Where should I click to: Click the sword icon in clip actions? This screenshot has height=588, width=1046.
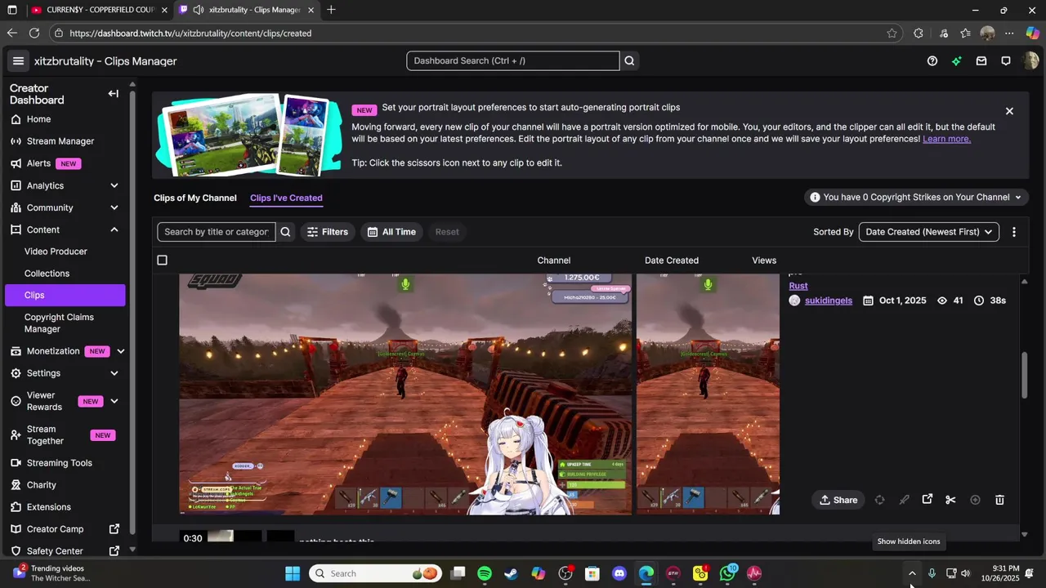click(x=904, y=500)
